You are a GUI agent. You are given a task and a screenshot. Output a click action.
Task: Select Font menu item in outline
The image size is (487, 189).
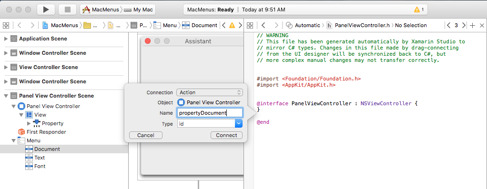pyautogui.click(x=40, y=166)
